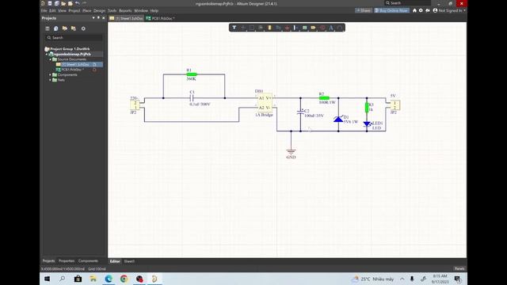Open the Not Signed In account dropdown
This screenshot has width=507, height=285.
tap(449, 10)
